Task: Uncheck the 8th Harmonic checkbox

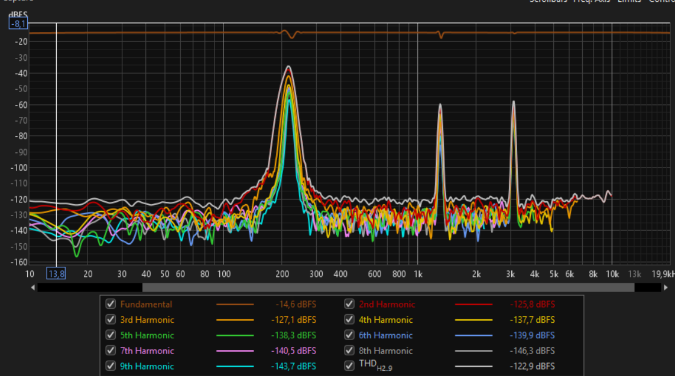Action: 349,351
